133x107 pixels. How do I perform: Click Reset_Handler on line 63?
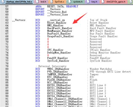57,23
